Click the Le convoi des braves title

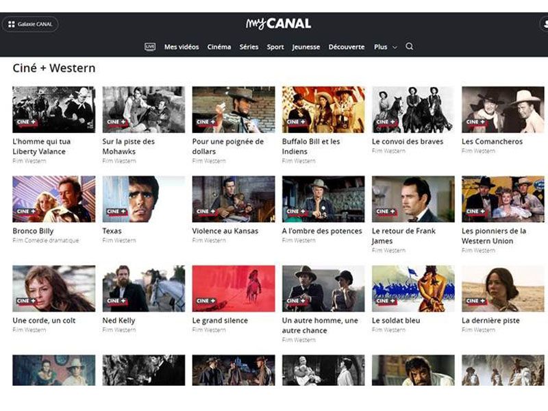pos(408,142)
